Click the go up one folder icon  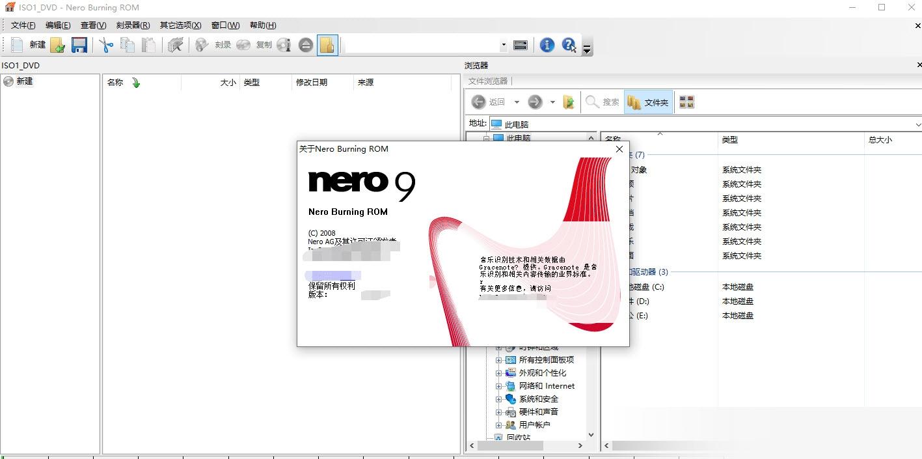[x=569, y=102]
